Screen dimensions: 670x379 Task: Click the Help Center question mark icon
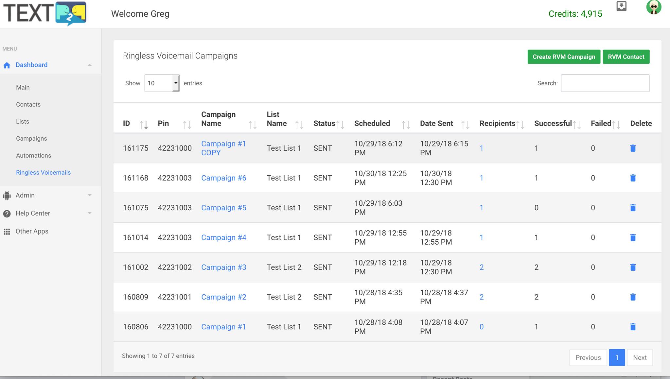coord(7,214)
